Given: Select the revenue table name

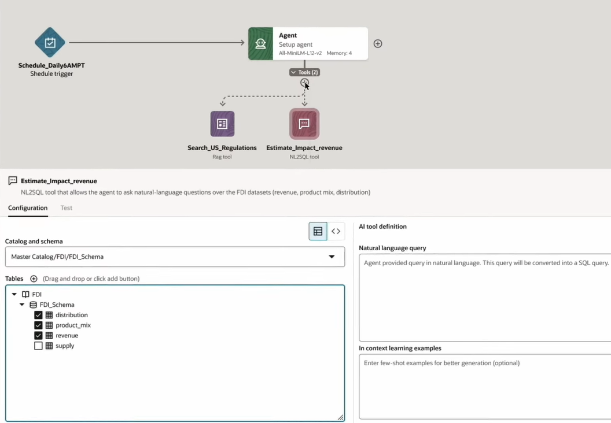Looking at the screenshot, I should 67,335.
